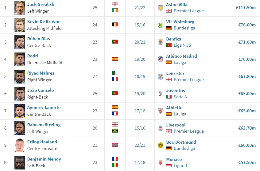Open Raheem Sterling's €63.70m fee link

[x=247, y=128]
